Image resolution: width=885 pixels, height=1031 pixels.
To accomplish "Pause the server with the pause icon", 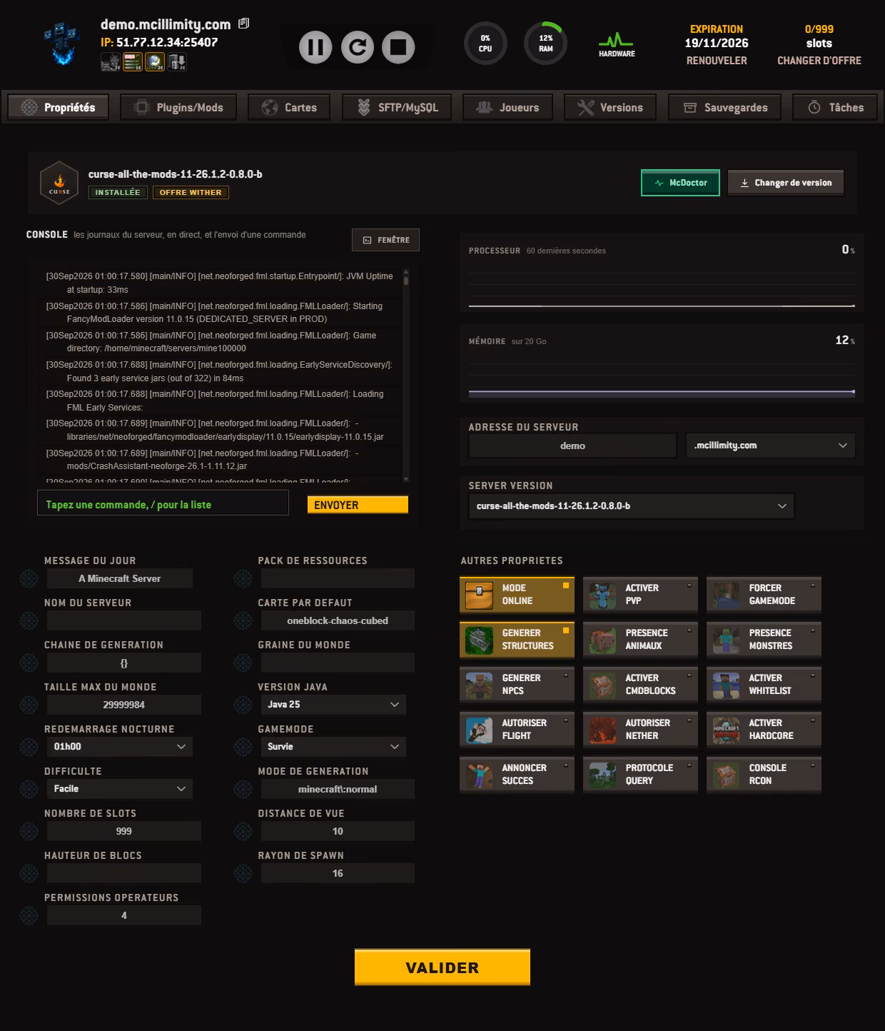I will tap(315, 47).
